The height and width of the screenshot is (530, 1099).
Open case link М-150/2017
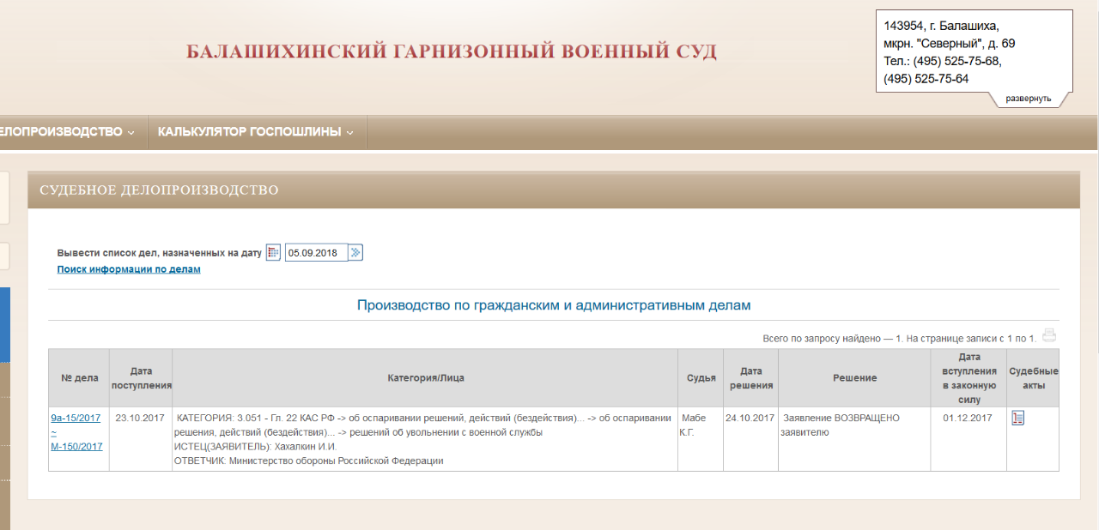click(76, 447)
